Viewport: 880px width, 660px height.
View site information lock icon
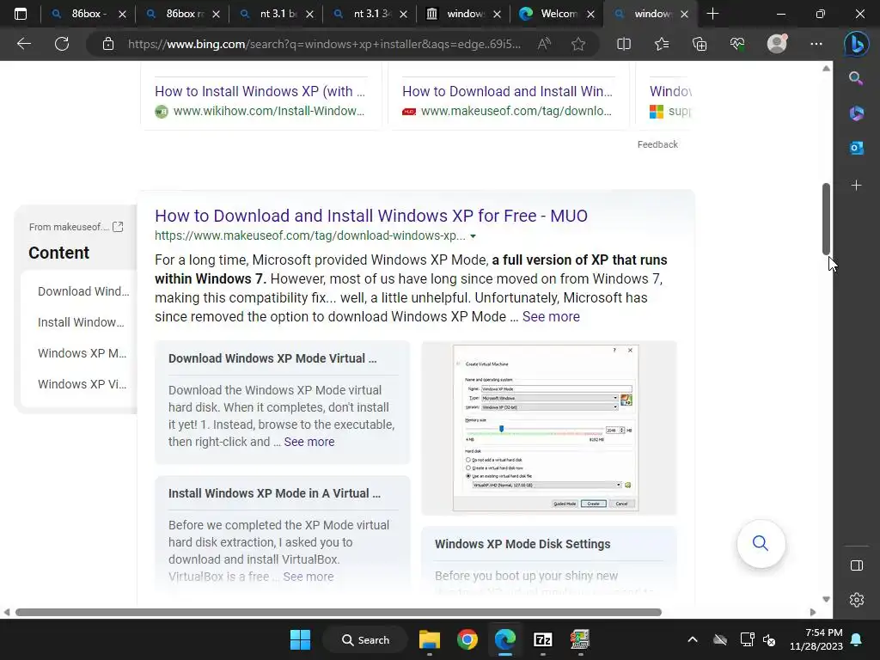pos(108,44)
